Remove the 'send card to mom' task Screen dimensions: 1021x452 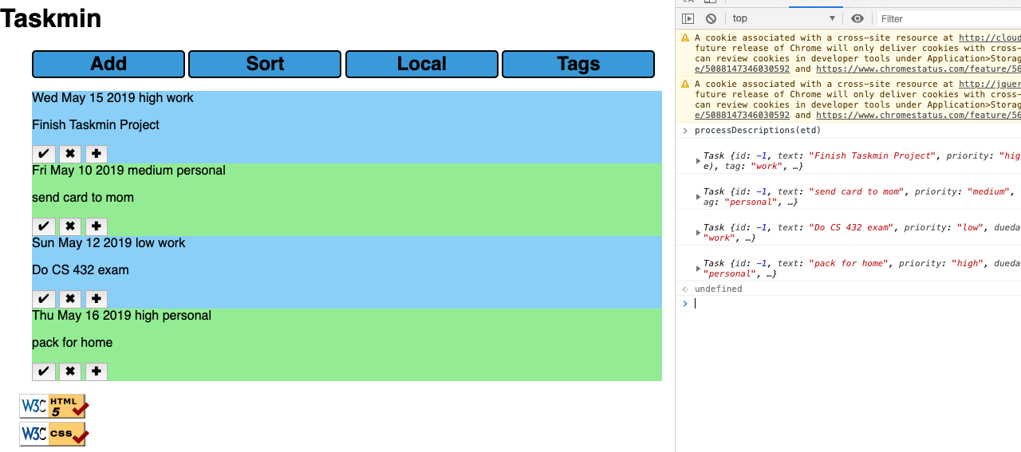pos(70,227)
